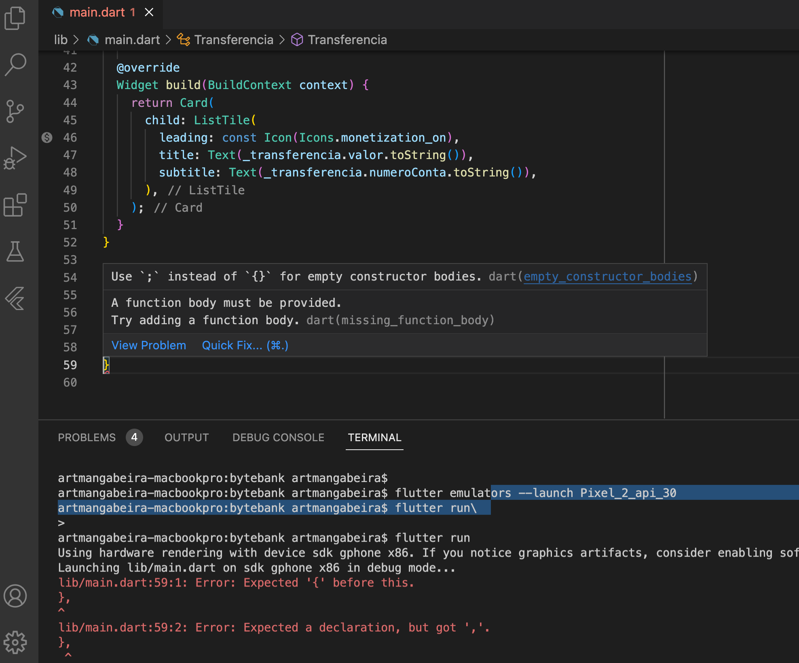799x663 pixels.
Task: Click the '// Card' closing label on line 50
Action: (x=178, y=208)
